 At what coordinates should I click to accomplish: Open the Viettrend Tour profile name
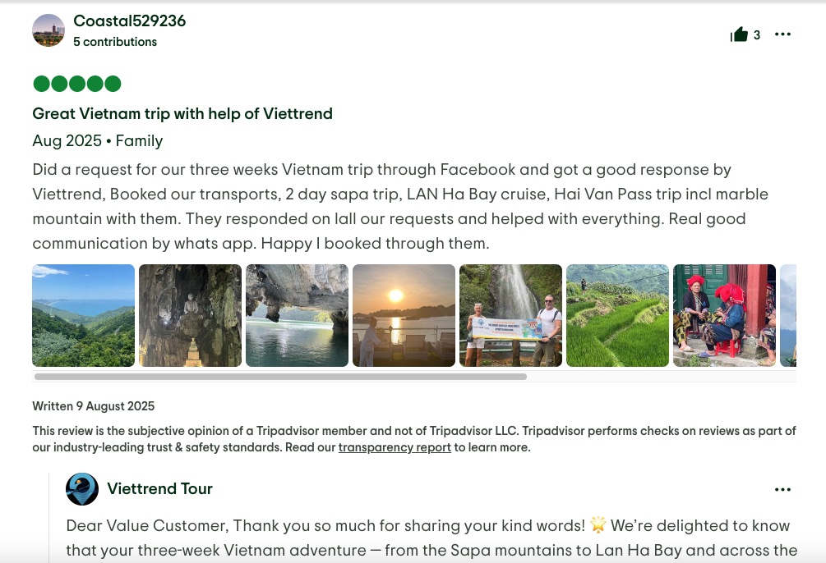(x=159, y=489)
